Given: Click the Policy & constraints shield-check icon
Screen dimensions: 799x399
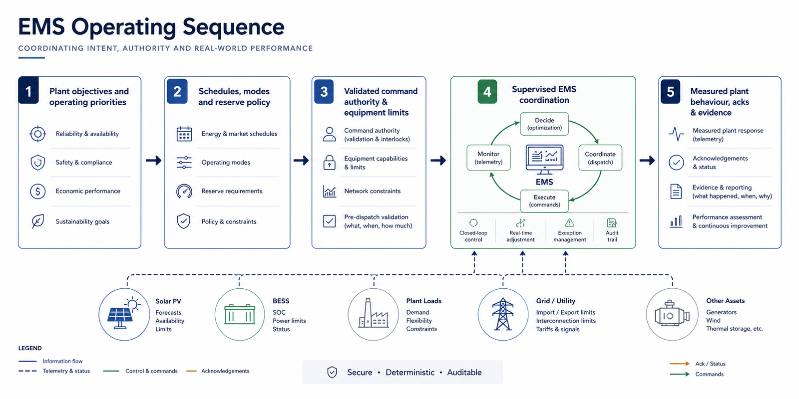Looking at the screenshot, I should coord(184,221).
